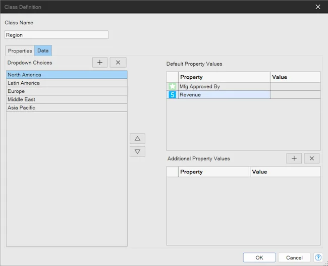328x266 pixels.
Task: Edit the Class Name field containing Region
Action: click(57, 35)
